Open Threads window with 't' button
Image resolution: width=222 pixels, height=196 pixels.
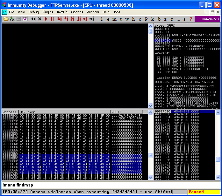coord(121,19)
